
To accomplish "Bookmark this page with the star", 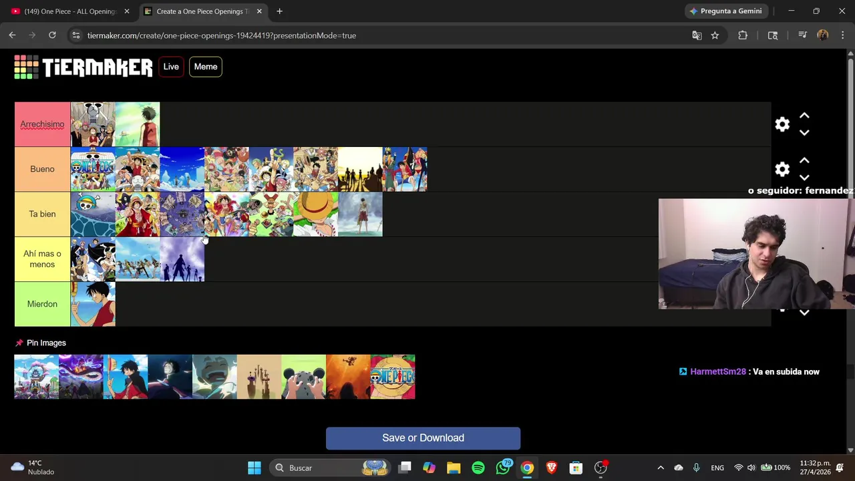I will (715, 35).
